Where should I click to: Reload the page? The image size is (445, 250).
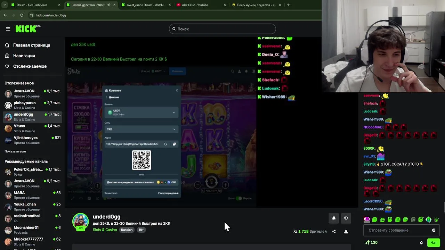click(22, 15)
